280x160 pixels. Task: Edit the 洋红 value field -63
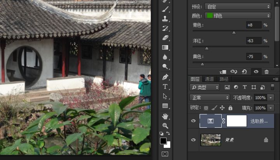coord(254,41)
